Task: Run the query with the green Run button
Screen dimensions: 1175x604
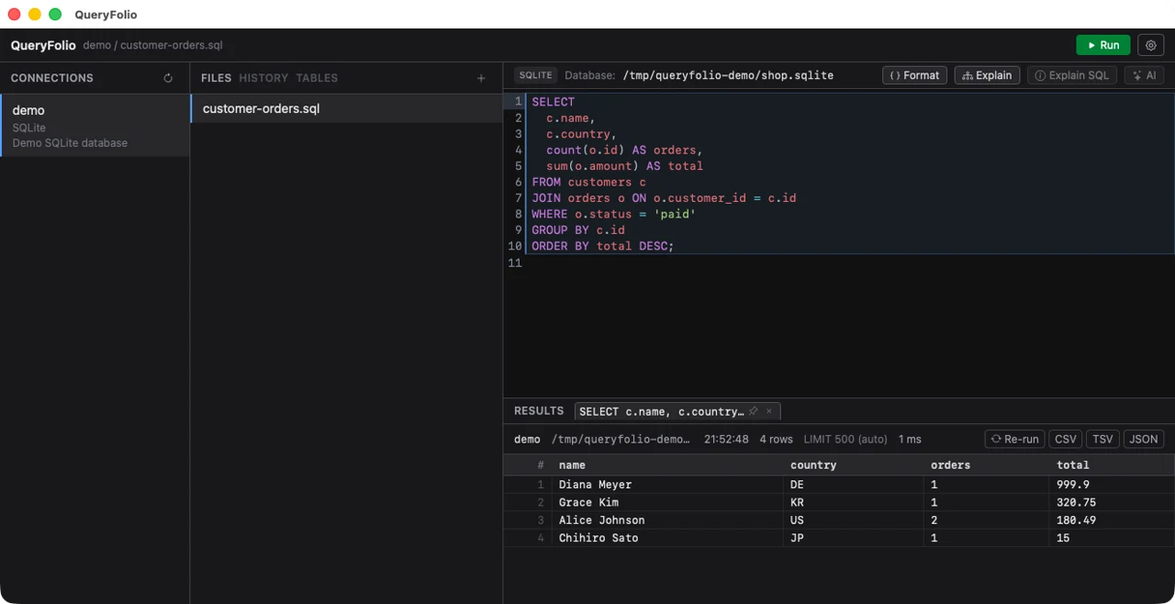Action: point(1103,45)
